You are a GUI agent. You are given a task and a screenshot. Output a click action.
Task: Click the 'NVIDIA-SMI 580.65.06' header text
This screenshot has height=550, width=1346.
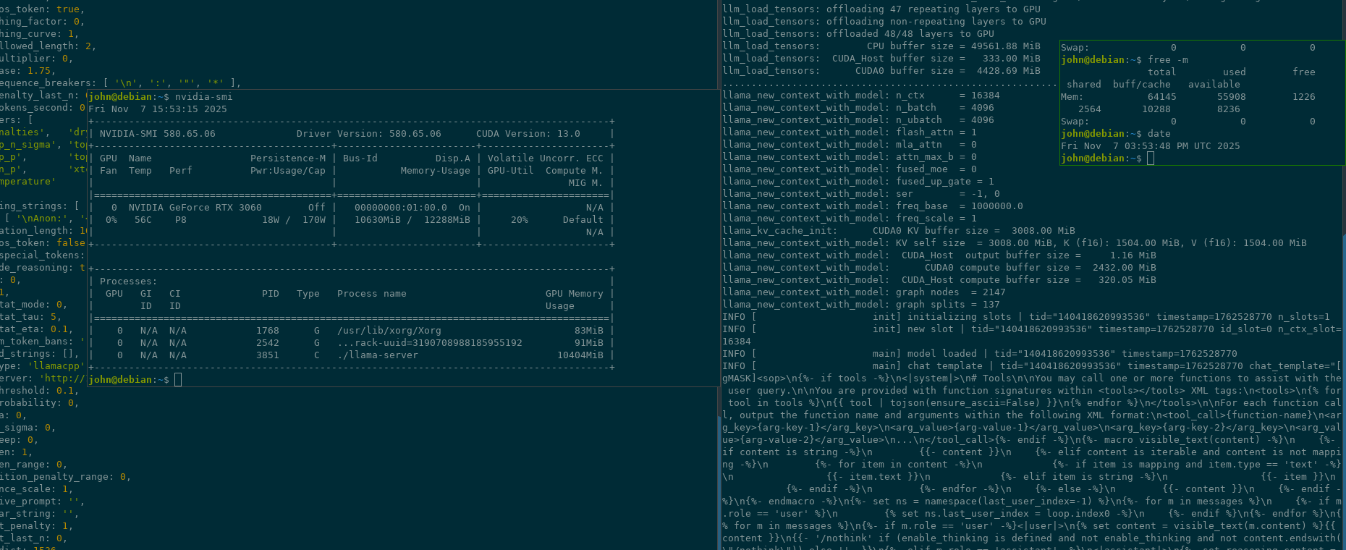pos(158,134)
